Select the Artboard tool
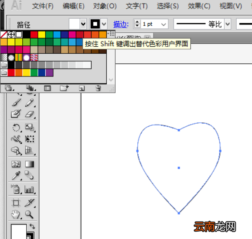The width and height of the screenshot is (252, 239). point(16,203)
